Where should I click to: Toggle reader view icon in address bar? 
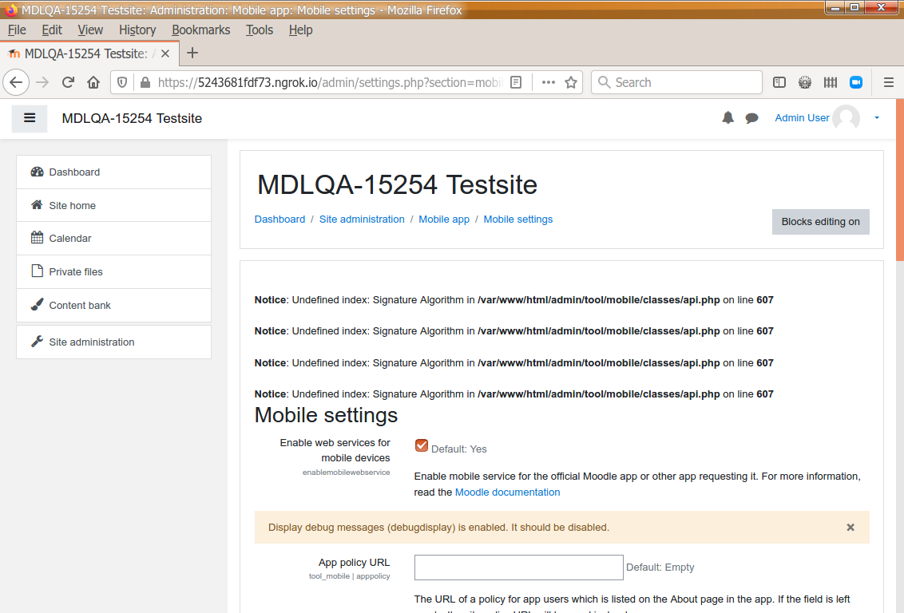click(516, 82)
